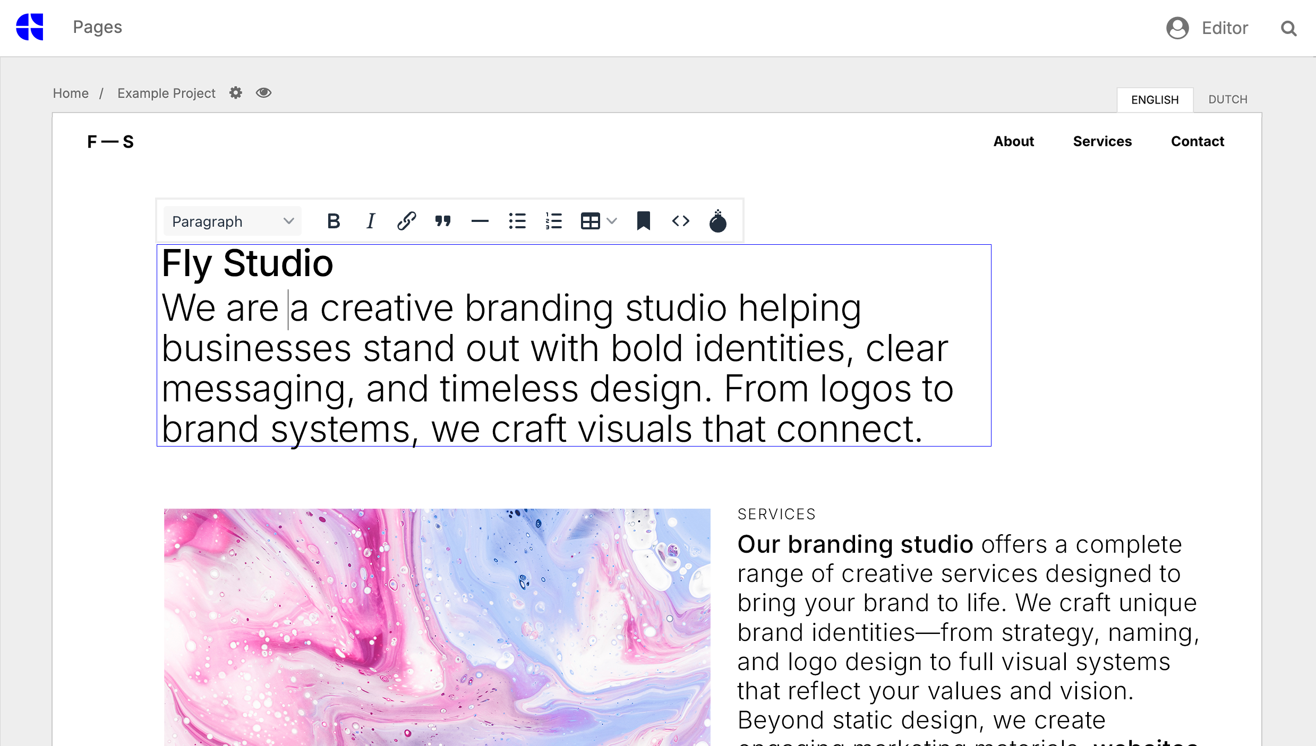Apply italic formatting
1316x746 pixels.
(370, 221)
